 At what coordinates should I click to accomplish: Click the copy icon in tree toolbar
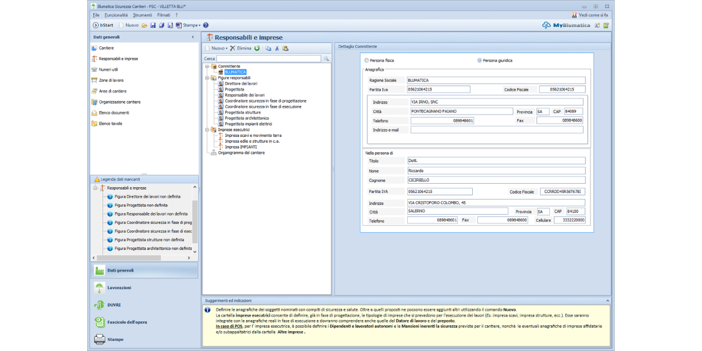point(268,48)
